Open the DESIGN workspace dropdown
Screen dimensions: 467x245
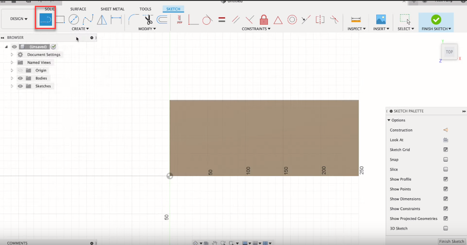tap(19, 19)
